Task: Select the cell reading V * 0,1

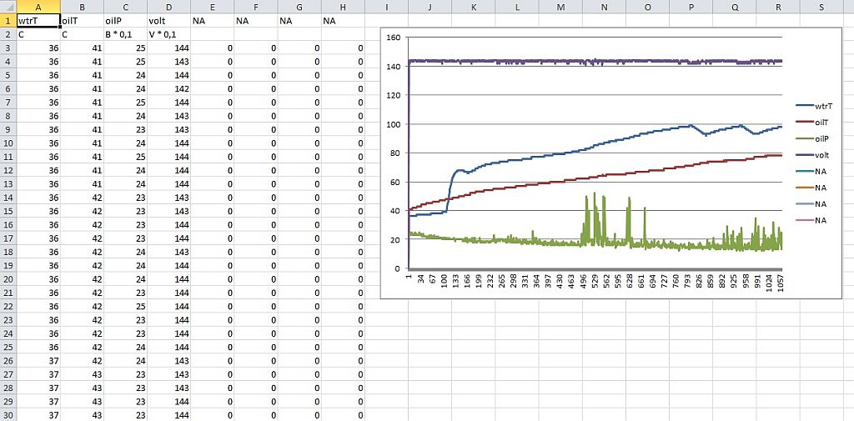Action: pyautogui.click(x=168, y=34)
